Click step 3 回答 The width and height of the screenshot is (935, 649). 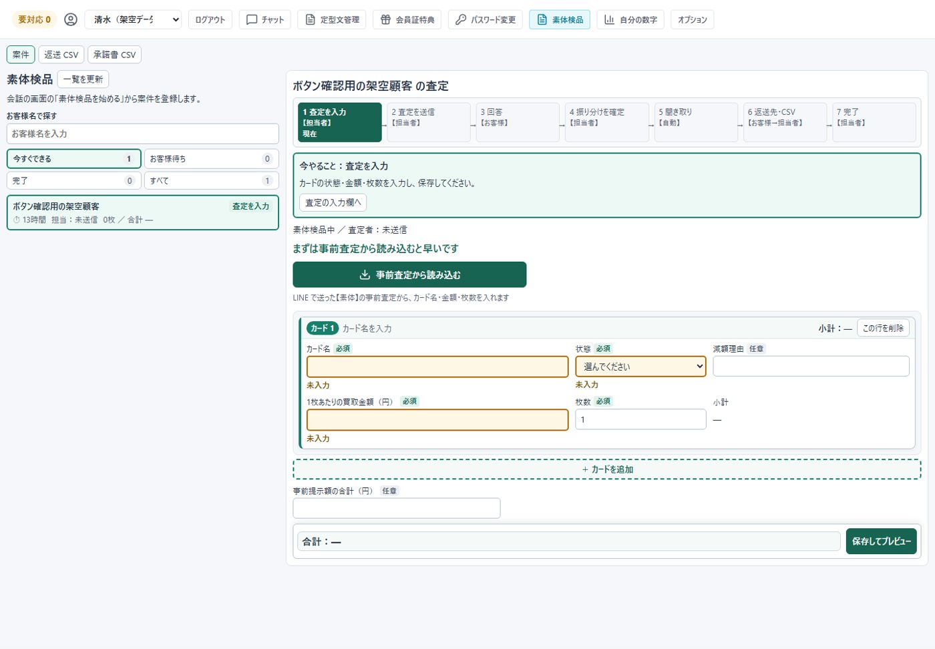518,122
